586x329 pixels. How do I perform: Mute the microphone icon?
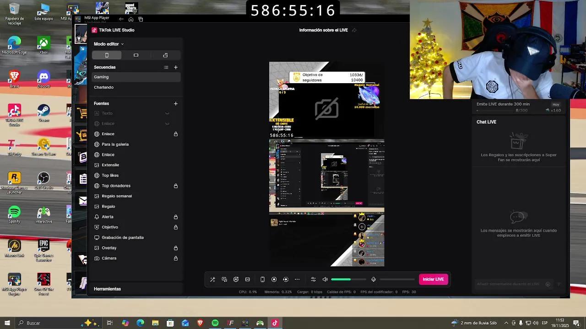click(x=374, y=279)
